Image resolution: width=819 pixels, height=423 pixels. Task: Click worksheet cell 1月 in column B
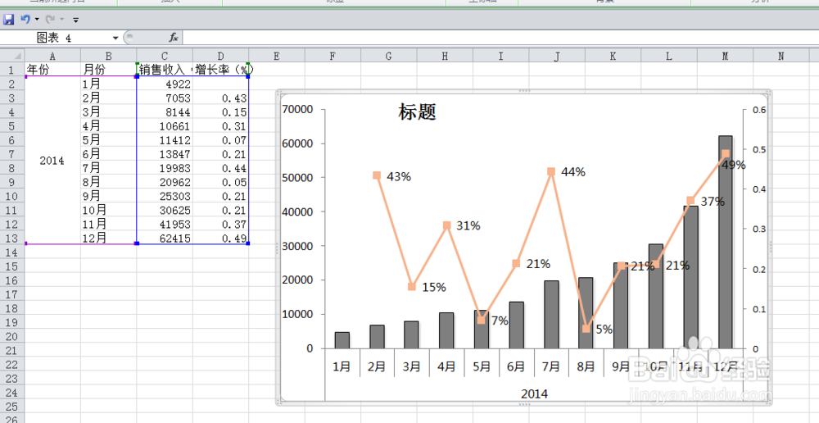click(x=109, y=84)
